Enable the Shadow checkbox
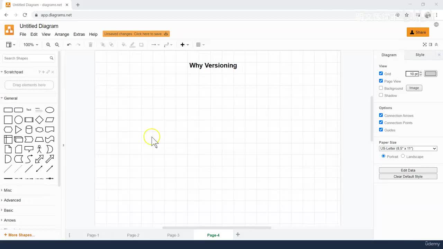Screen dimensions: 443x249 coord(381,95)
